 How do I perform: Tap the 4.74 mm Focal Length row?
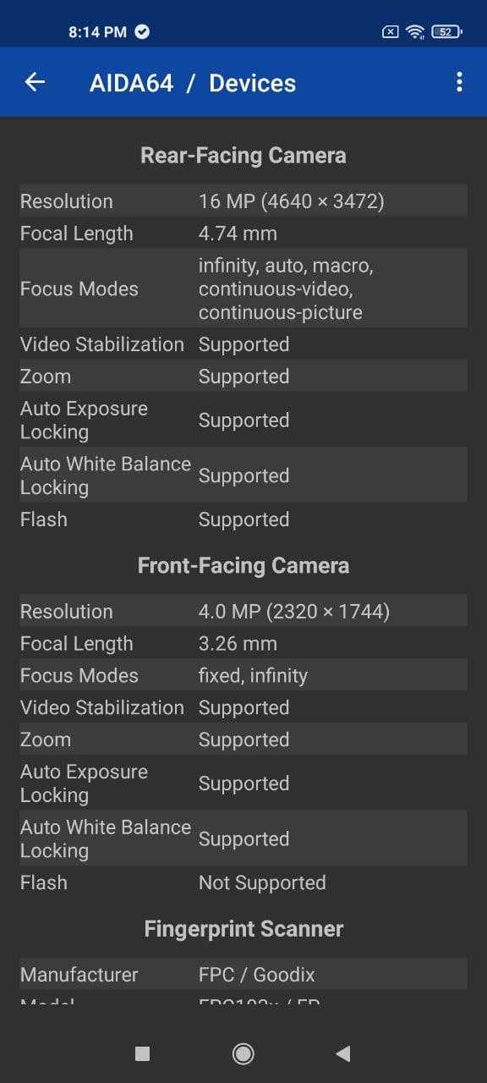(243, 234)
